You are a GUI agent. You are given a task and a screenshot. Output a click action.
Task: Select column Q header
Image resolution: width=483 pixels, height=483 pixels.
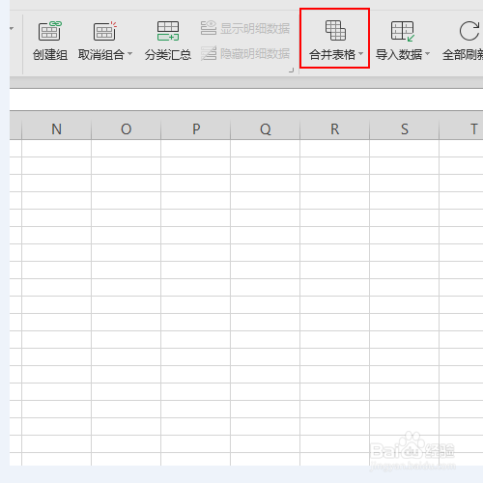pyautogui.click(x=266, y=129)
